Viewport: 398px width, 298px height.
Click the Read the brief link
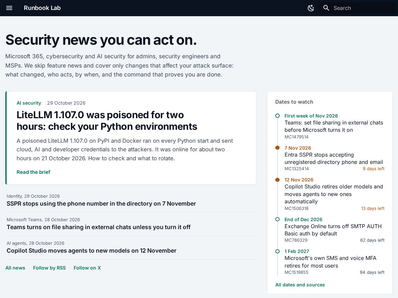tap(33, 172)
